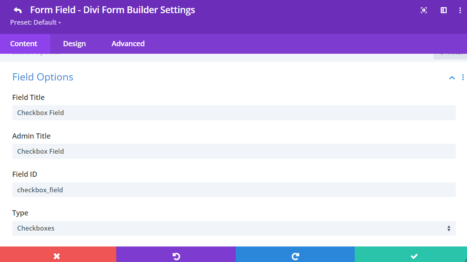Viewport: 467px width, 262px height.
Task: Switch to the Advanced tab
Action: point(128,43)
